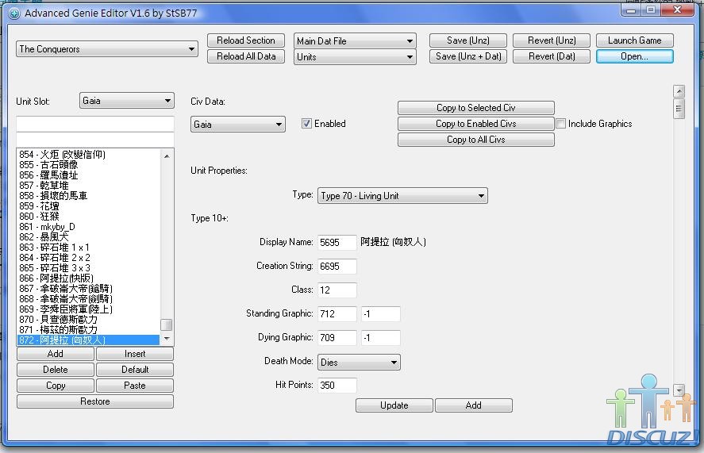Uncheck the Enabled checkbox

tap(306, 124)
